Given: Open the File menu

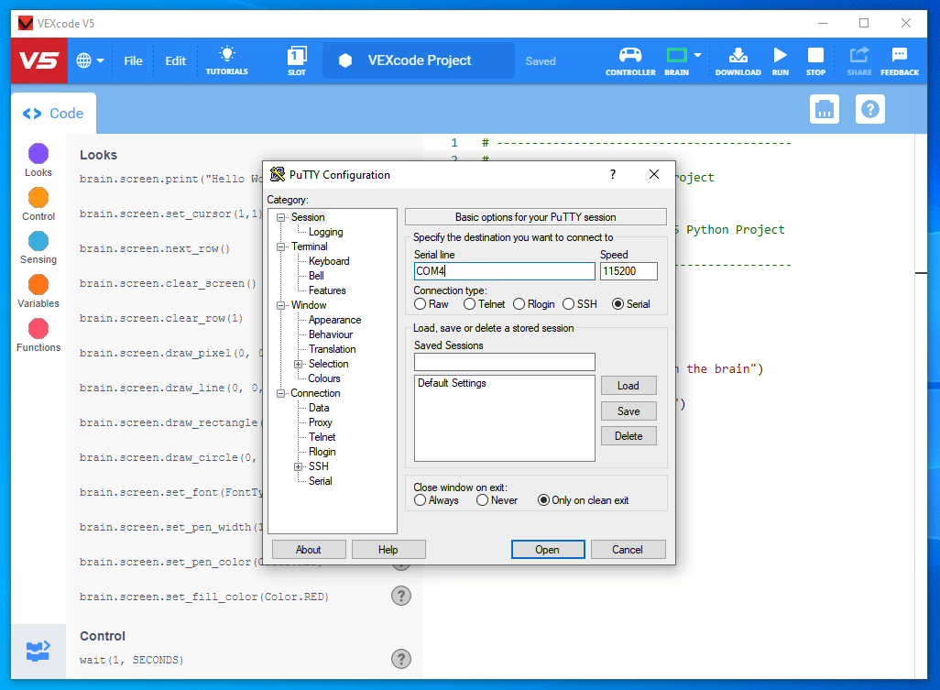Looking at the screenshot, I should (x=133, y=60).
